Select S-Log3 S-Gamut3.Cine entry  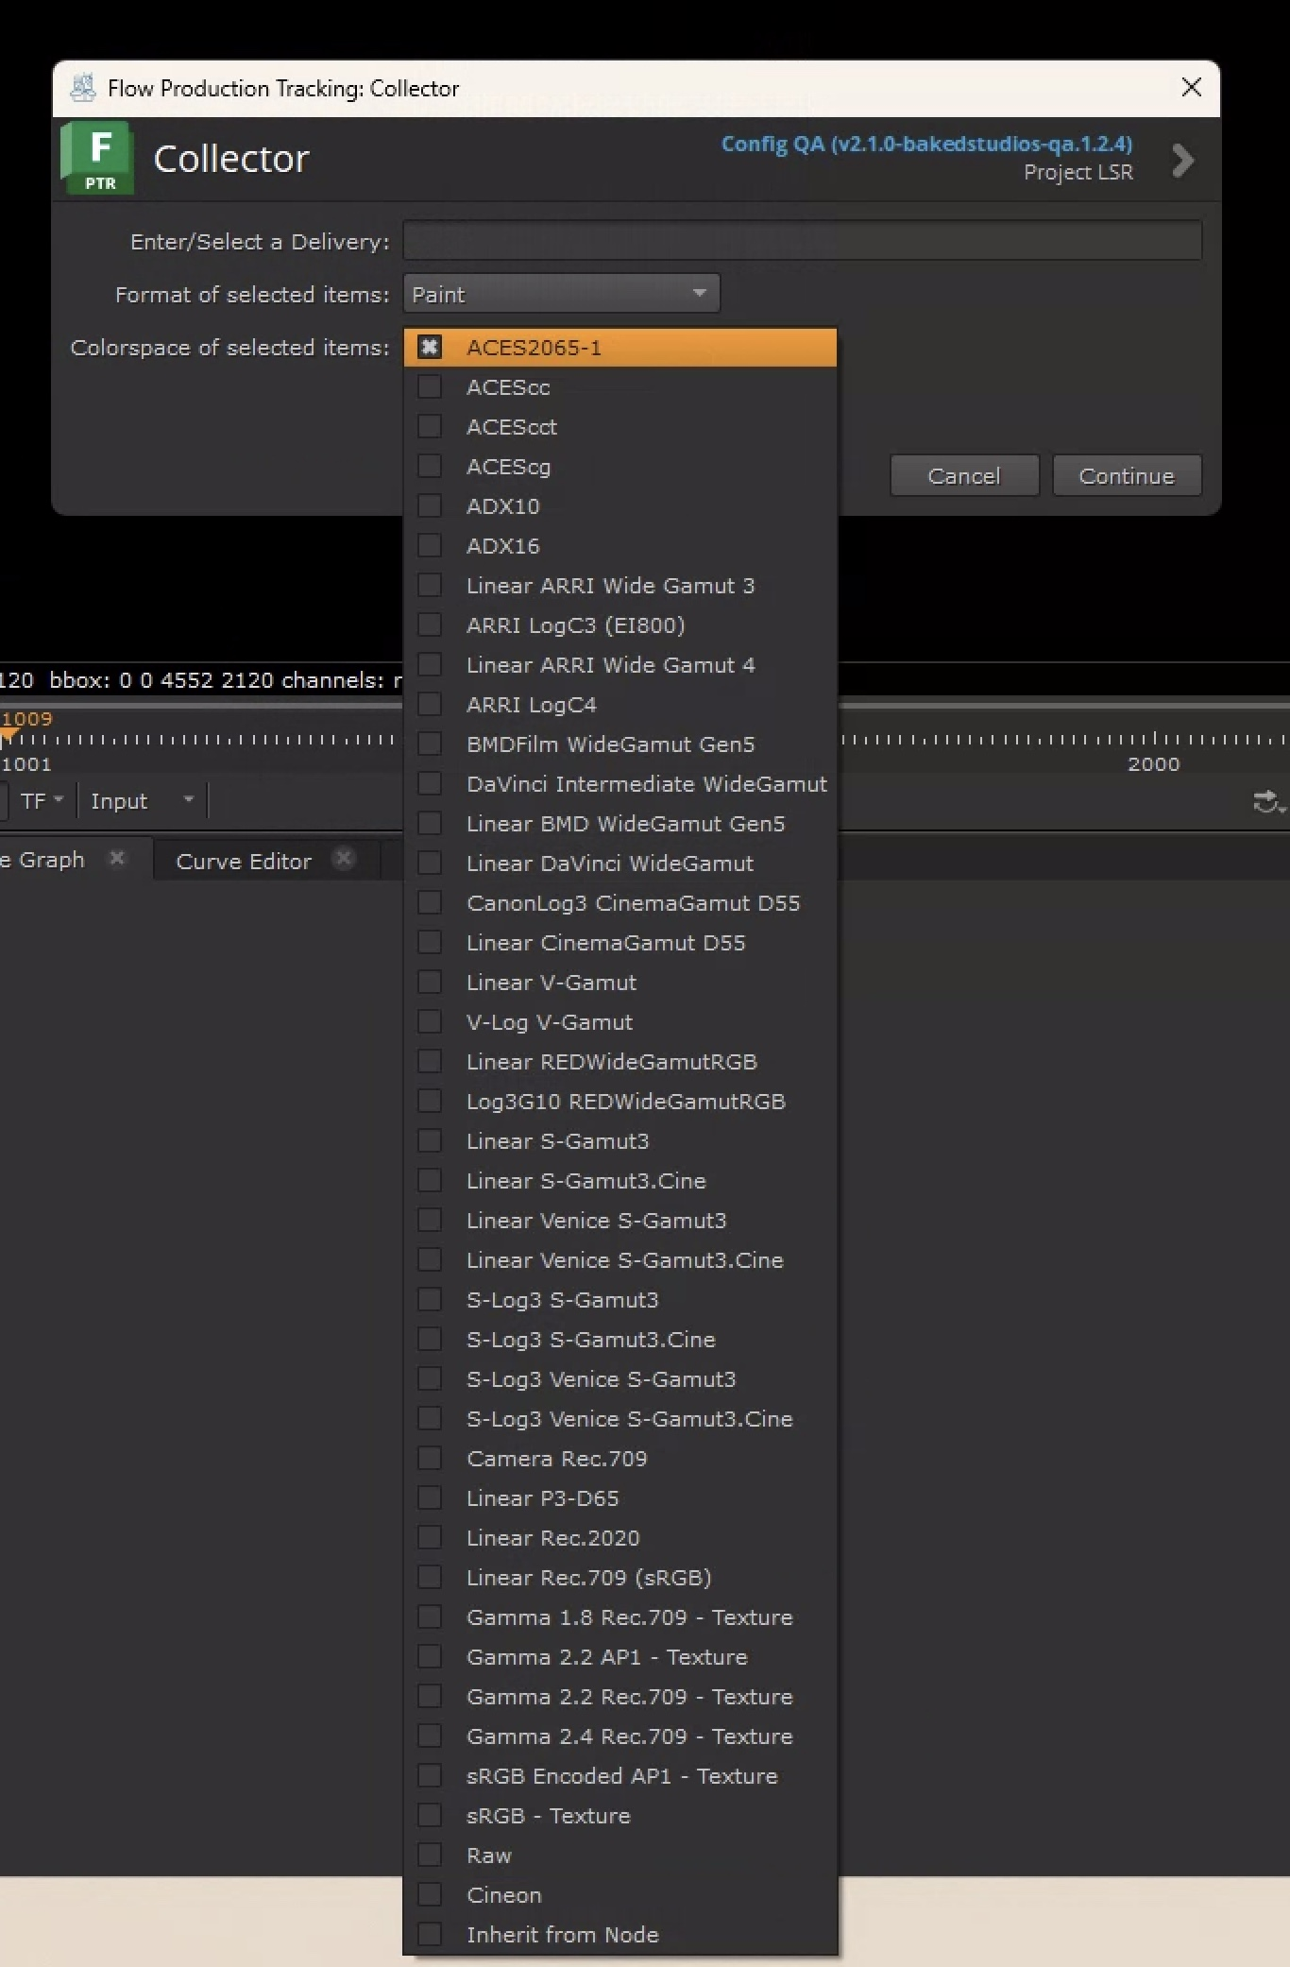coord(620,1339)
